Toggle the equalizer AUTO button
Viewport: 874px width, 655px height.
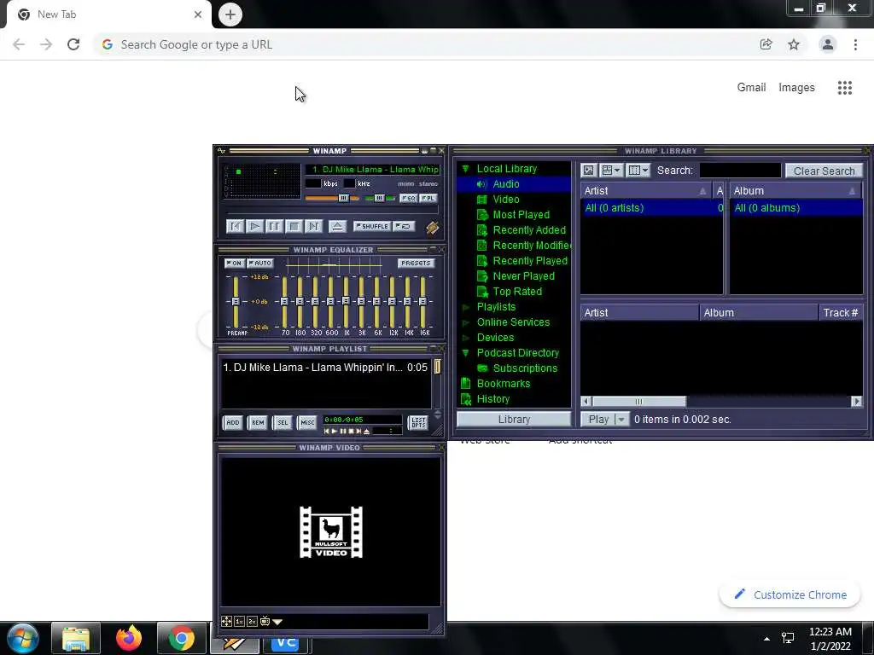pyautogui.click(x=259, y=263)
